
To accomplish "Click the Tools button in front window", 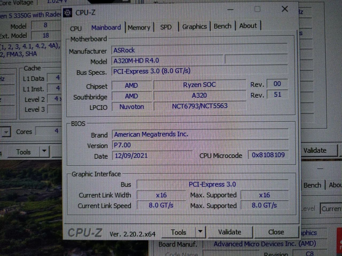I will (179, 232).
